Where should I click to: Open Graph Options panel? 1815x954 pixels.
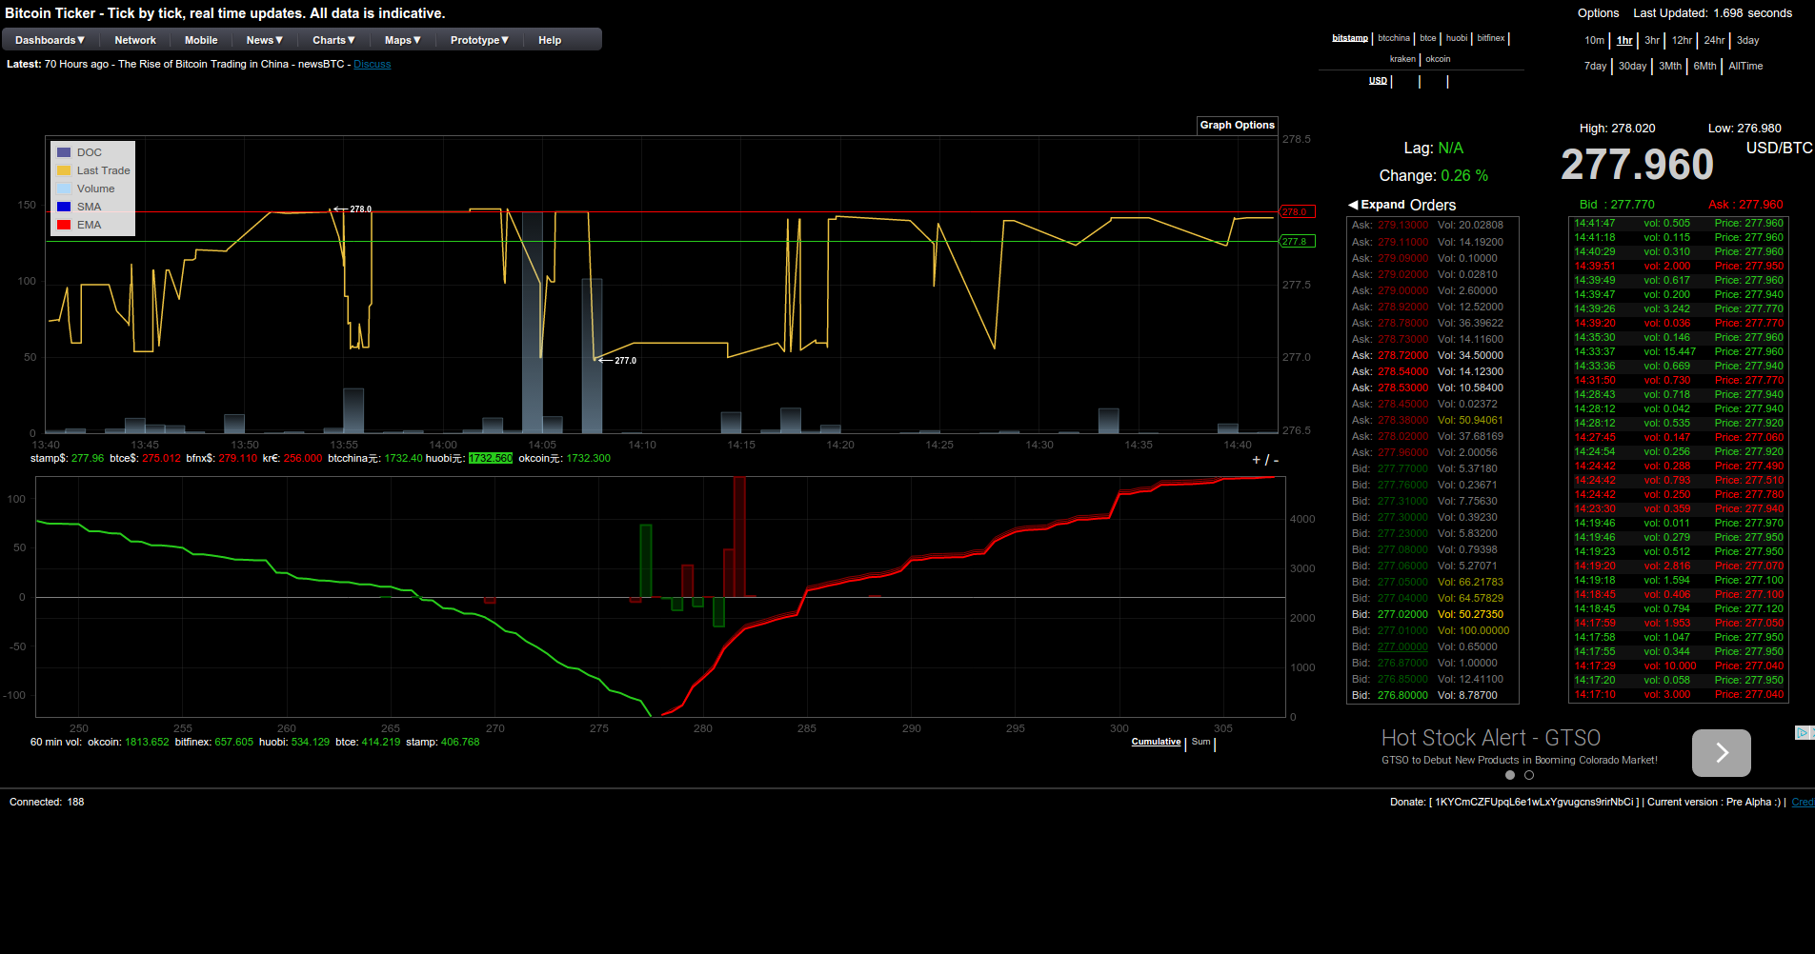point(1237,125)
